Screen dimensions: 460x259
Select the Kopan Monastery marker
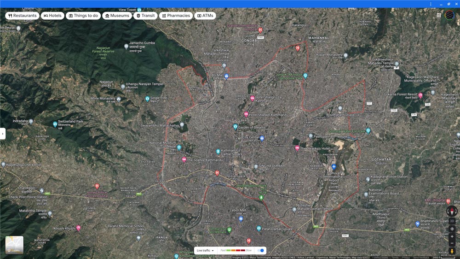pyautogui.click(x=345, y=55)
